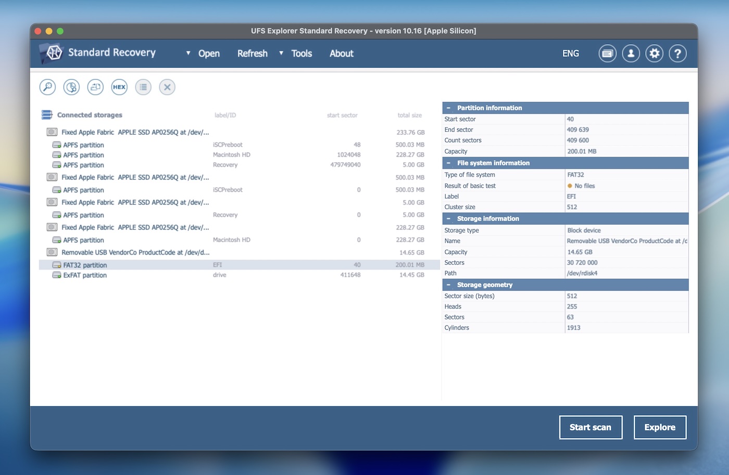Open the partition manager toolbar icon
This screenshot has height=475, width=729.
point(71,87)
